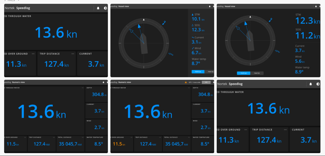325x156 pixels.
Task: Click the 5.6 kn Wind value
Action: coord(300,61)
